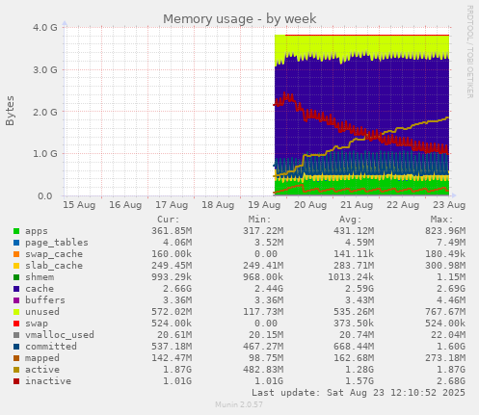The height and width of the screenshot is (415, 479).
Task: Click the 'mapped' legend label
Action: click(x=42, y=358)
